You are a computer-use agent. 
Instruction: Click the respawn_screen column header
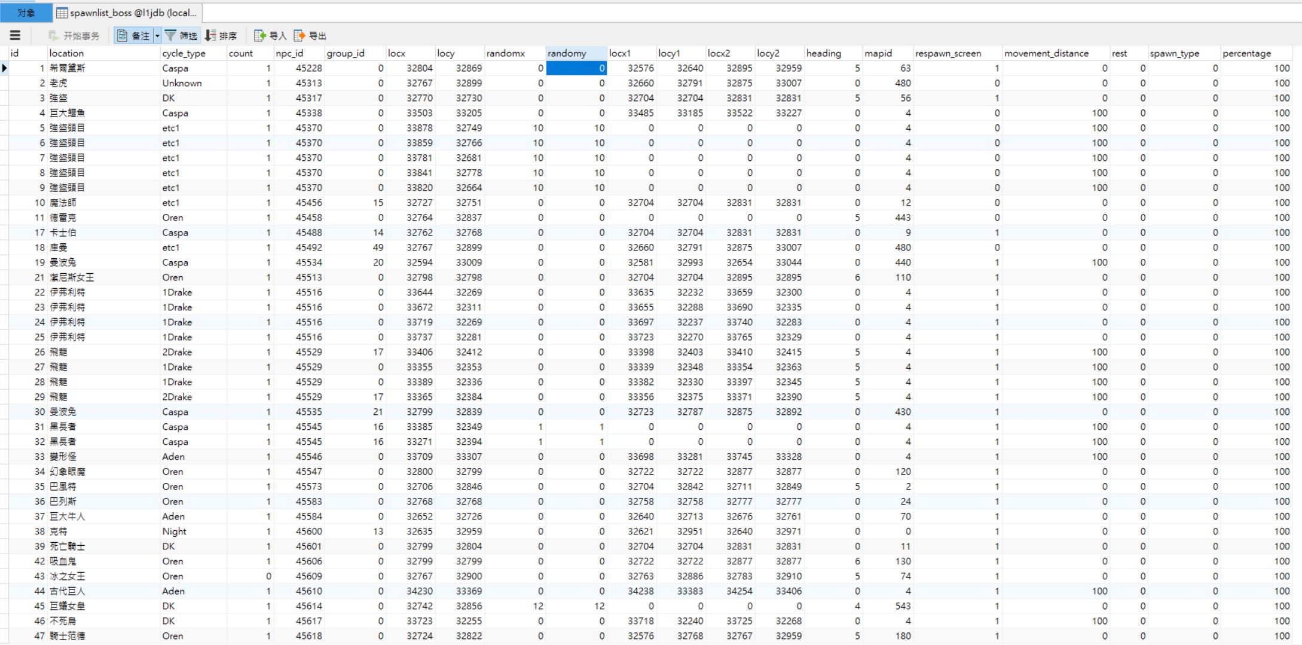pos(958,53)
